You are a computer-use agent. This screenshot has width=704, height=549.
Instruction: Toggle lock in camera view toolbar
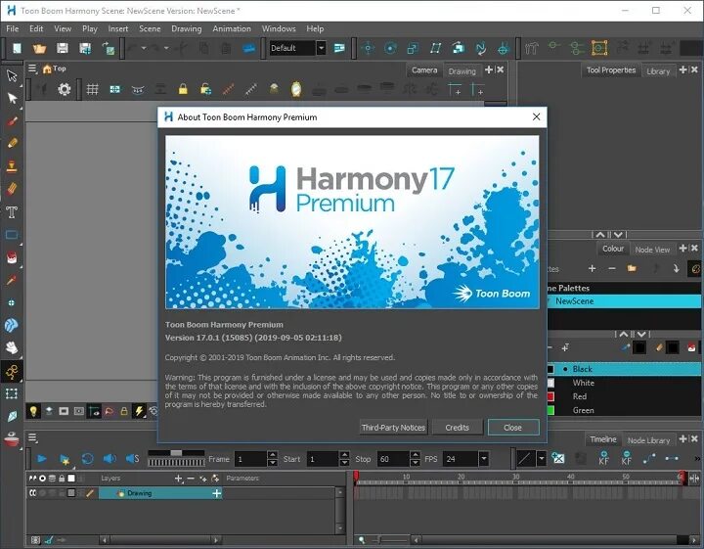183,89
